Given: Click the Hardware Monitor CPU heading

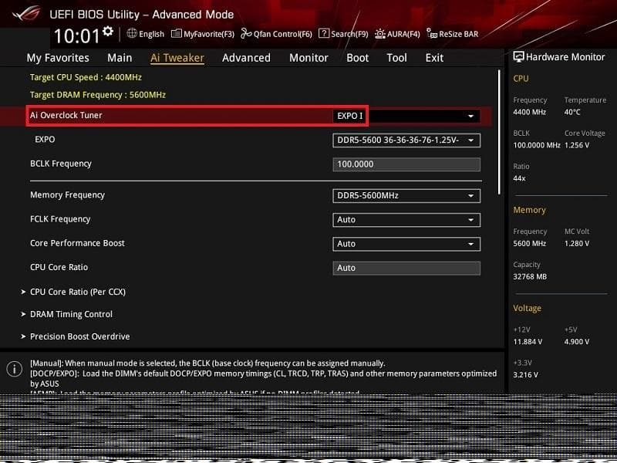Looking at the screenshot, I should (x=521, y=79).
